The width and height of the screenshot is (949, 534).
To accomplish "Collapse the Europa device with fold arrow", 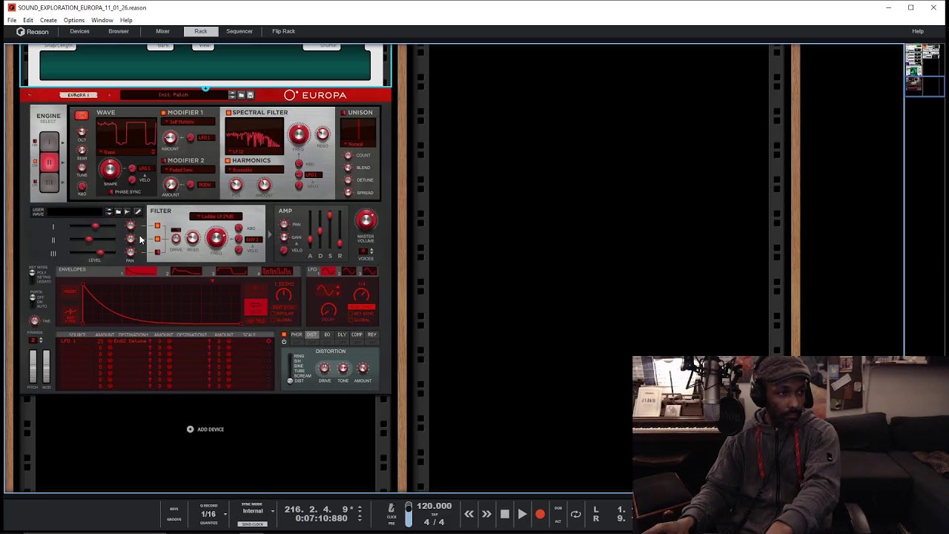I will (x=30, y=95).
